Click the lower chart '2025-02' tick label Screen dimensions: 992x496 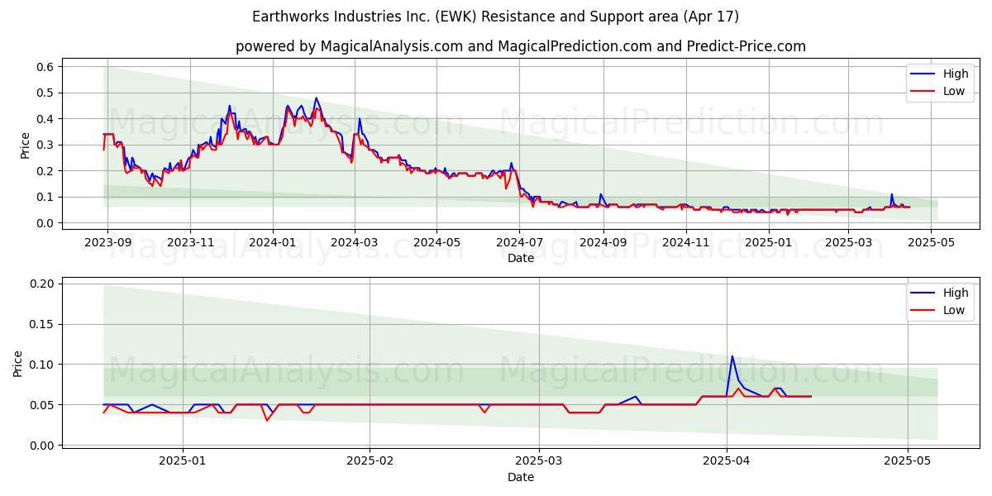point(370,461)
